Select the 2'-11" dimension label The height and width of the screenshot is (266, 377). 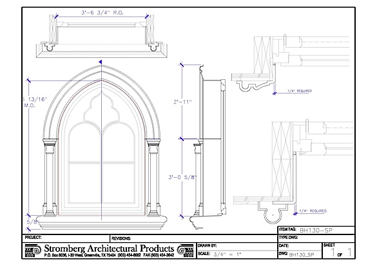[x=182, y=102]
